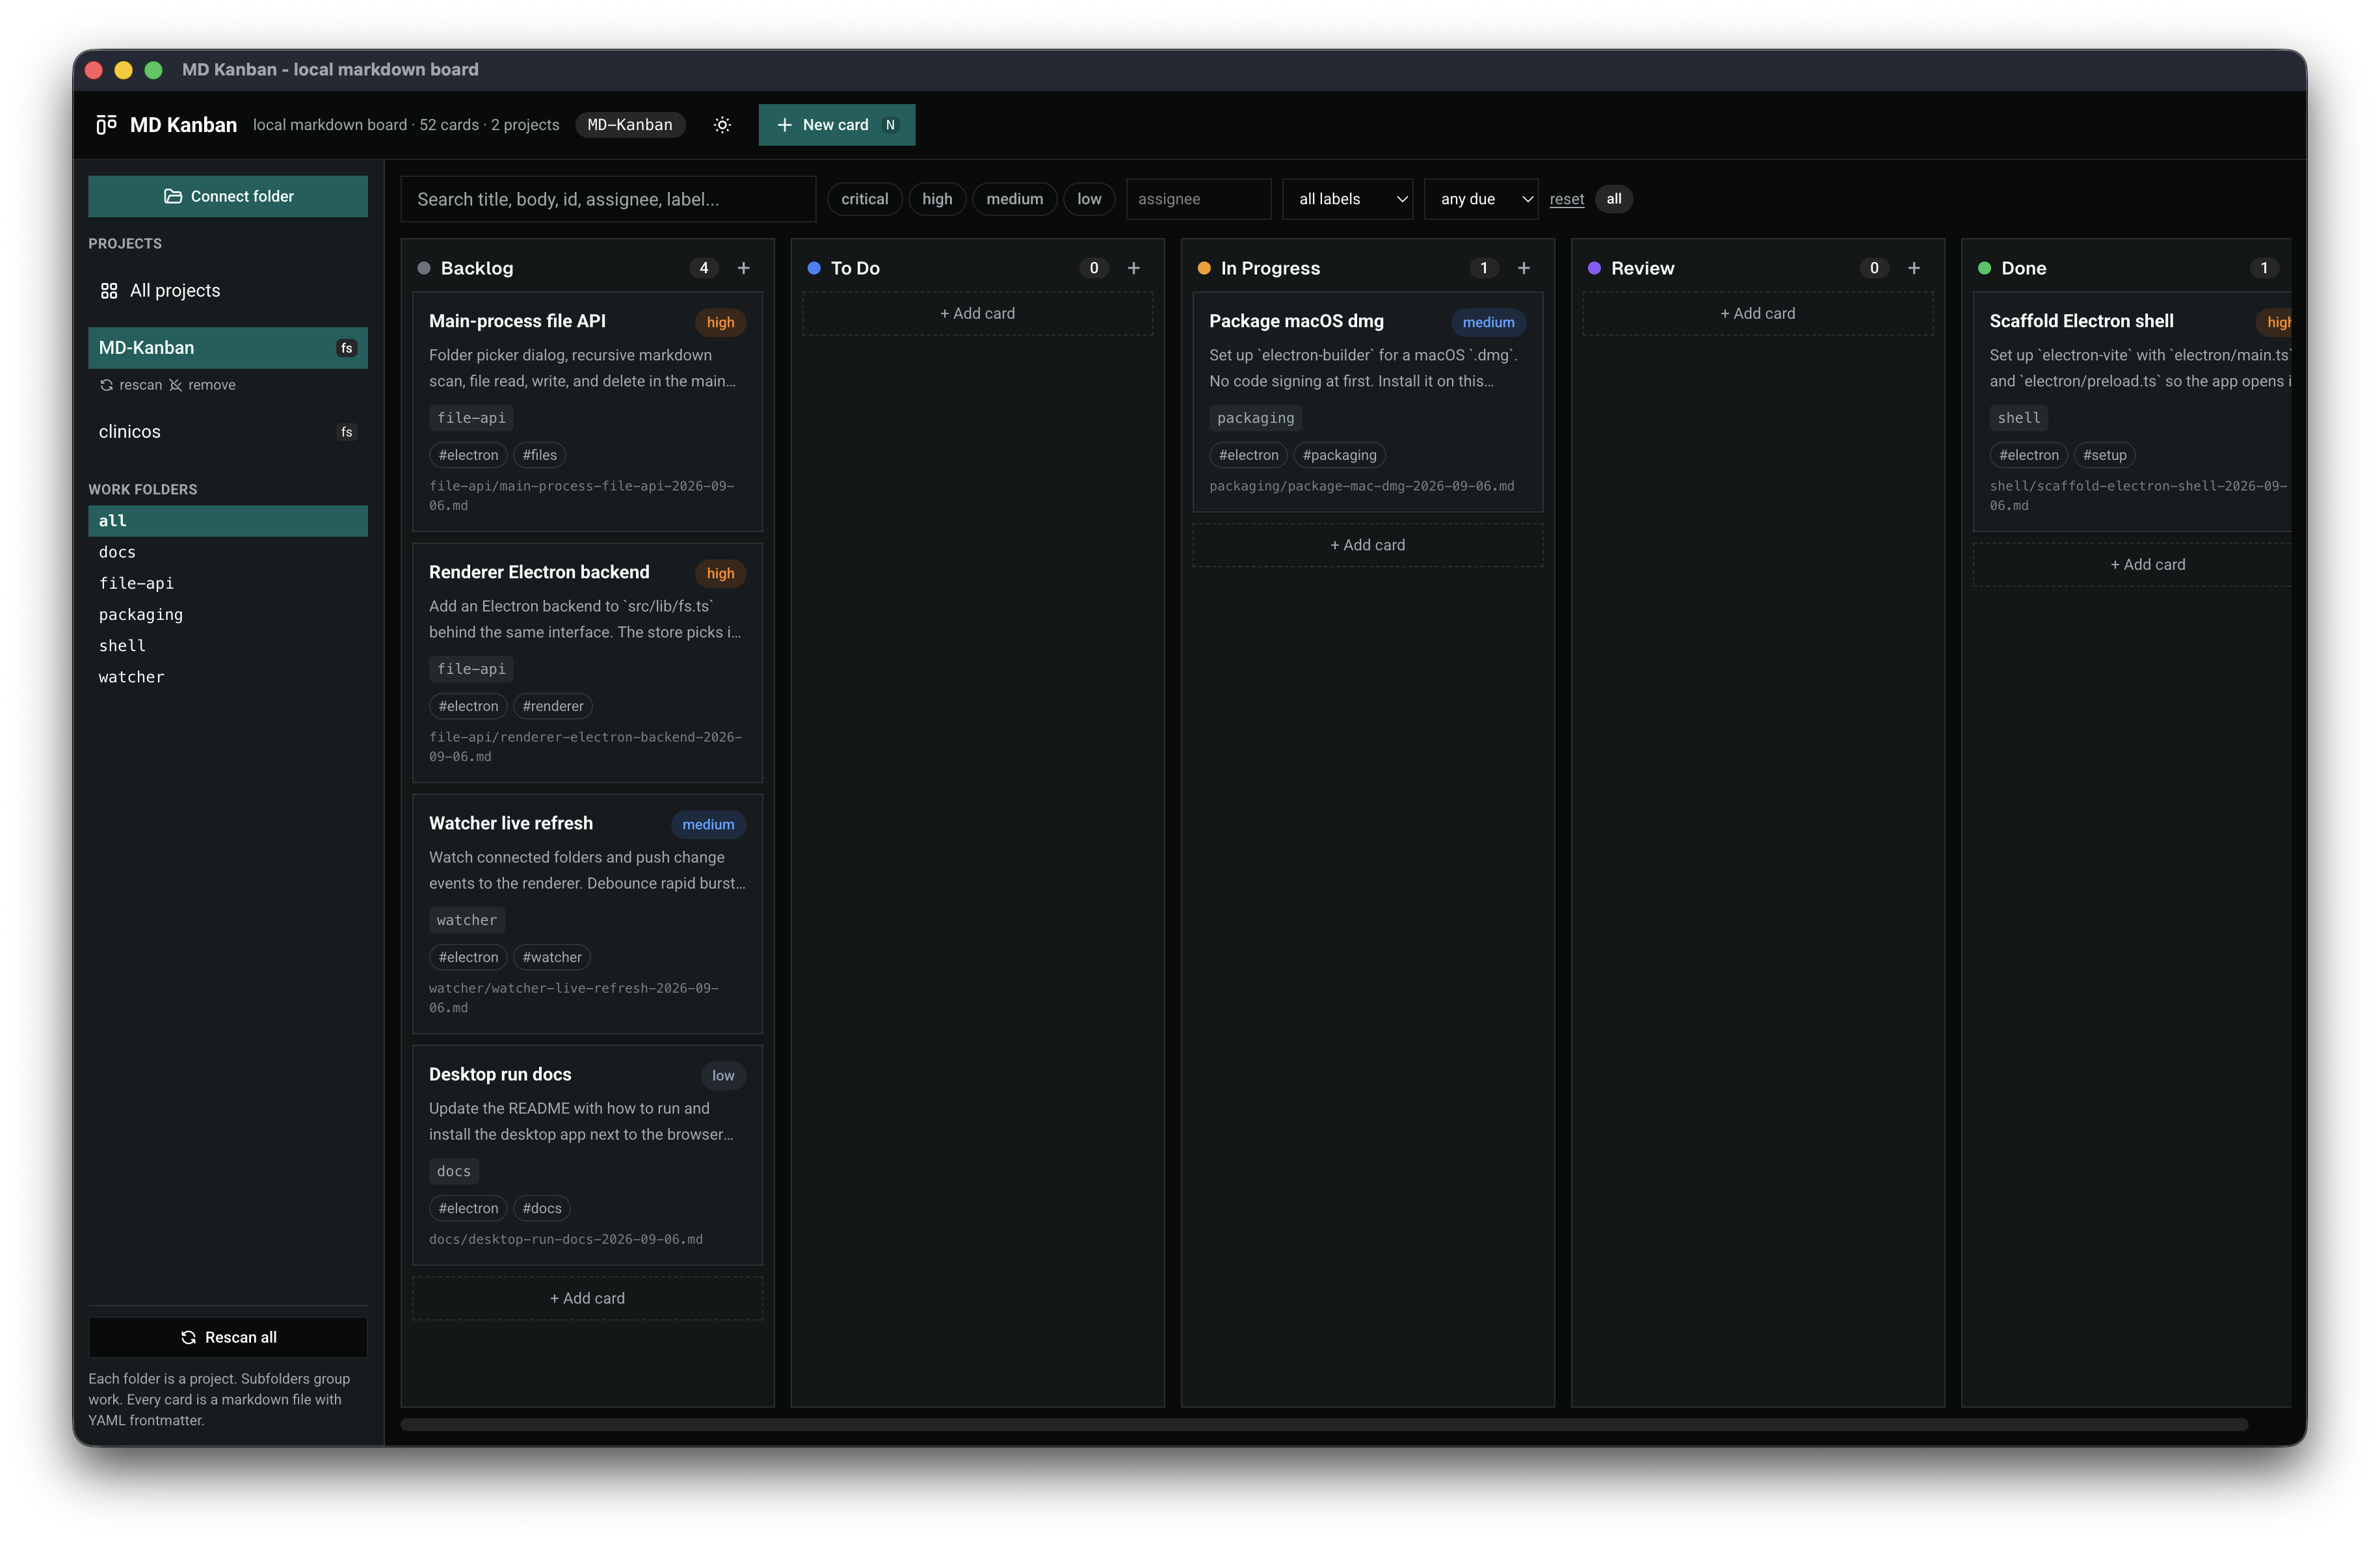Click the Backlog card count badge

(704, 268)
